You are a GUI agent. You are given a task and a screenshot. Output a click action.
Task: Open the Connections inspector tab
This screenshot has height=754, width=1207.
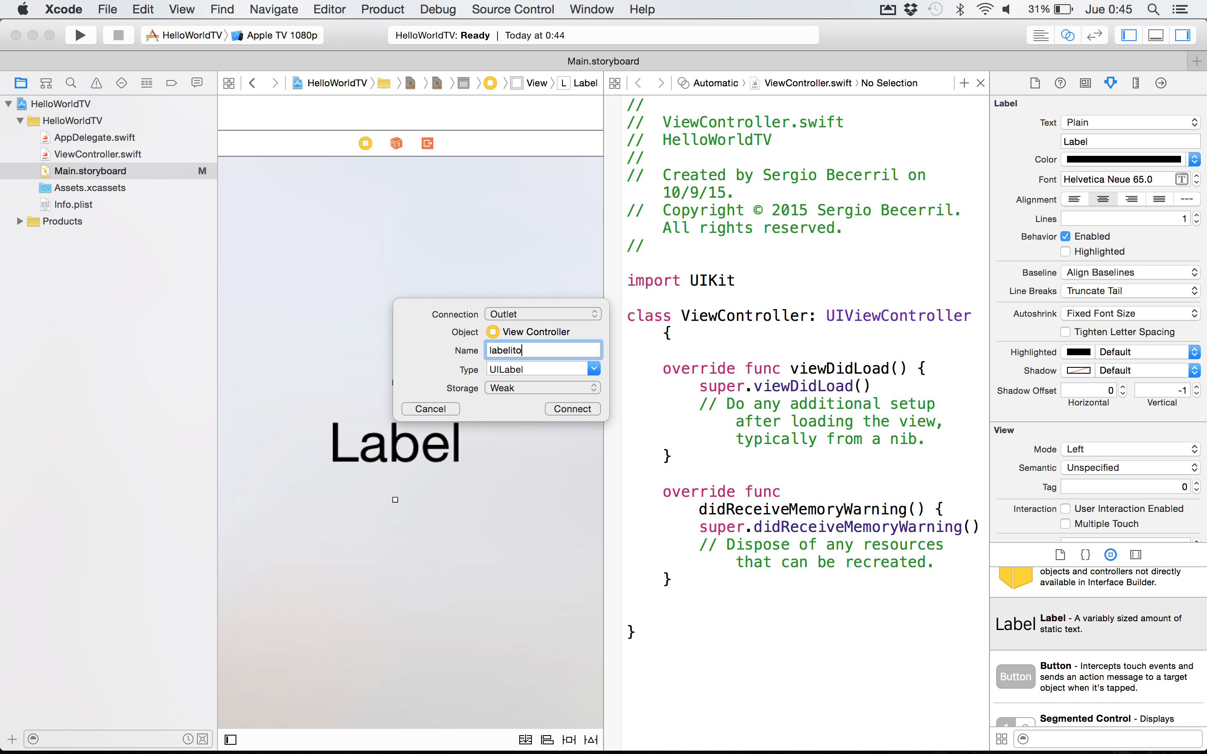click(x=1160, y=83)
